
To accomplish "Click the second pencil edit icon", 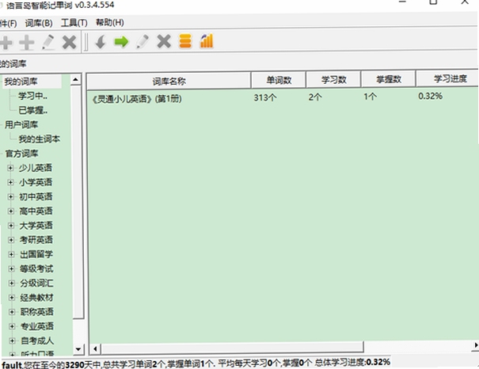I will point(143,41).
